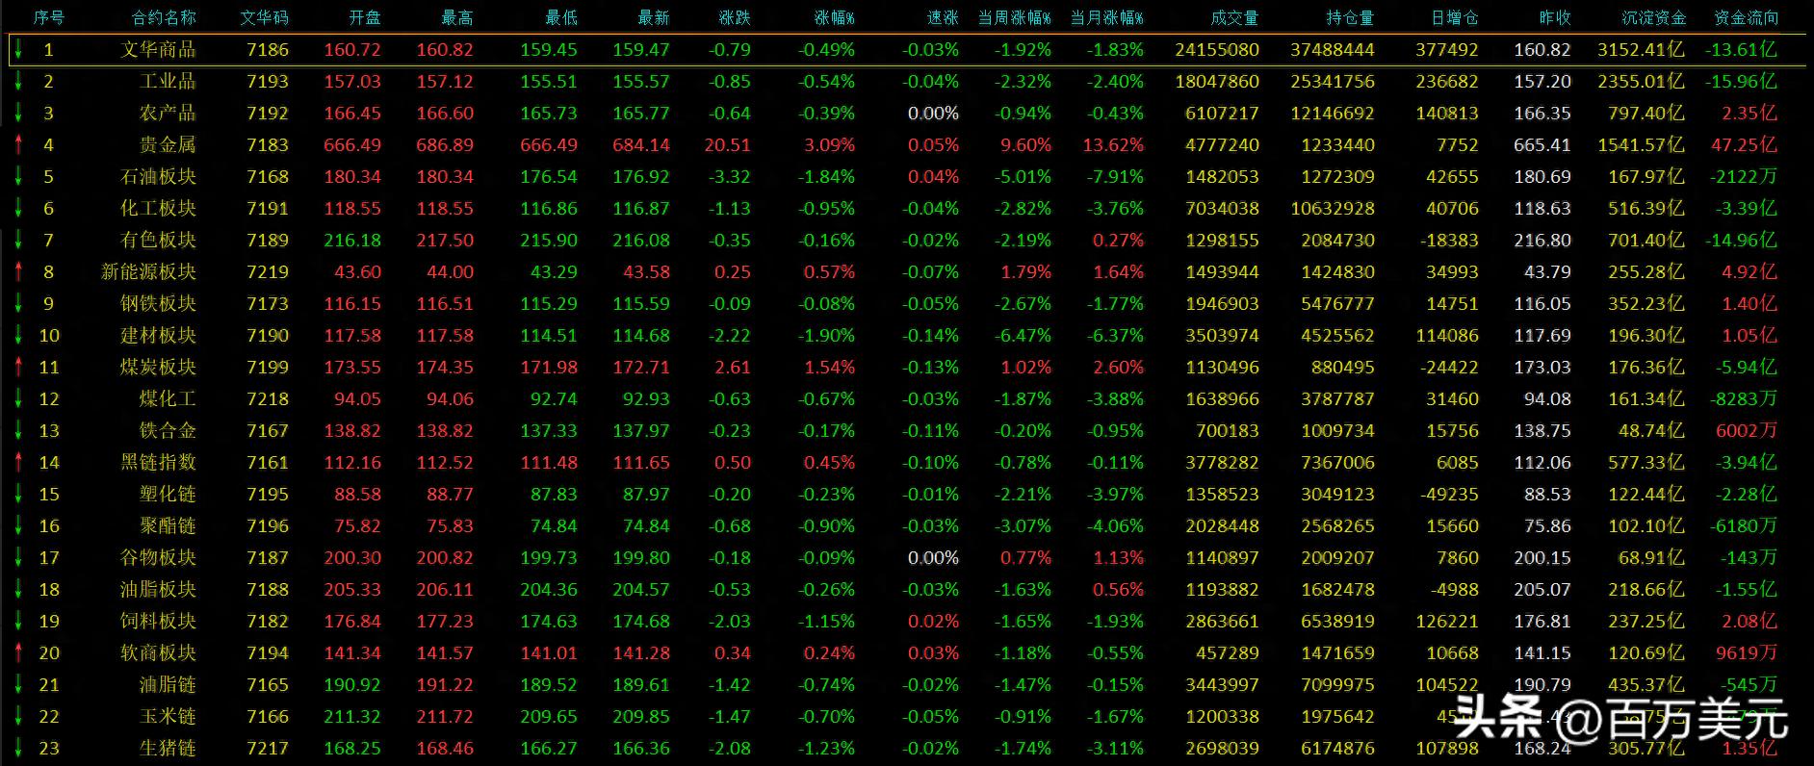Click the 沉淀资金 column header
1814x766 pixels.
[x=1653, y=17]
